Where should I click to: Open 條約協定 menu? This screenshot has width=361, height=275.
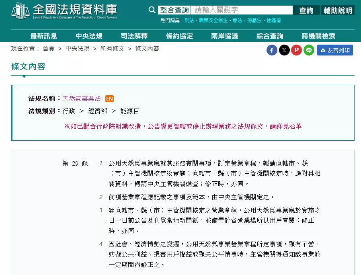click(x=180, y=36)
